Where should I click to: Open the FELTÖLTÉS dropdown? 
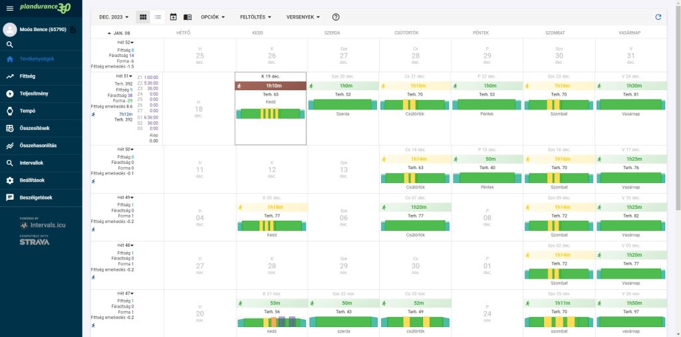coord(255,17)
